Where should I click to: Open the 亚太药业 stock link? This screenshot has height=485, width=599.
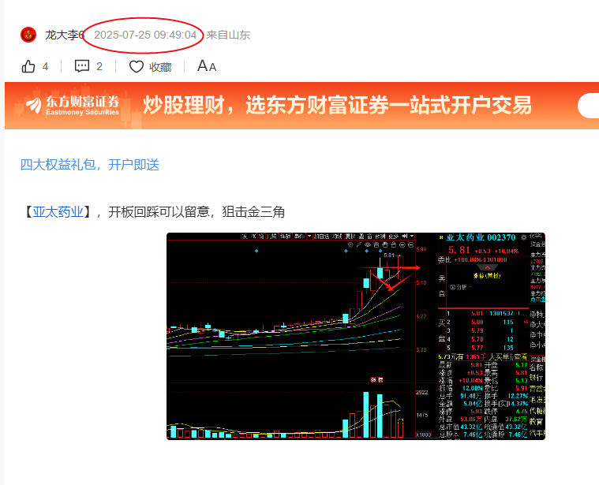click(x=58, y=212)
